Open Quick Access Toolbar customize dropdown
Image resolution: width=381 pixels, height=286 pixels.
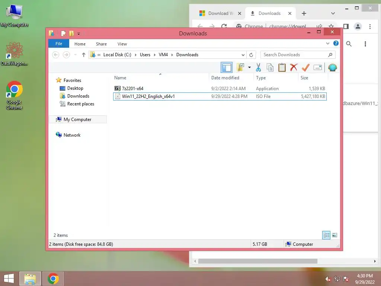click(79, 34)
